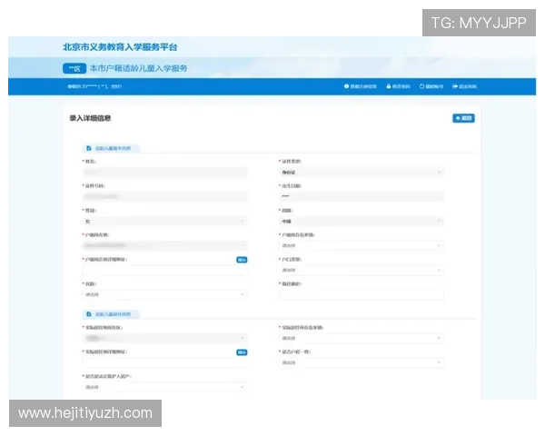
Task: Open the 户籍所在街乡镇 dropdown
Action: (x=362, y=245)
